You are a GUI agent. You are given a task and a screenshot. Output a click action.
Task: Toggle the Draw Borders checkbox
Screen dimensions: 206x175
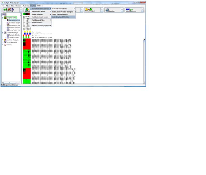pyautogui.click(x=31, y=22)
